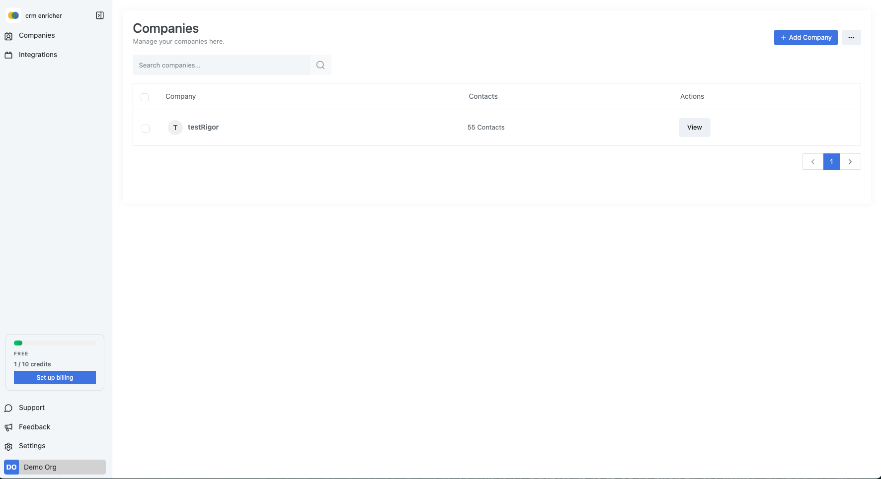Click the Feedback megaphone icon
This screenshot has height=479, width=881.
click(8, 427)
